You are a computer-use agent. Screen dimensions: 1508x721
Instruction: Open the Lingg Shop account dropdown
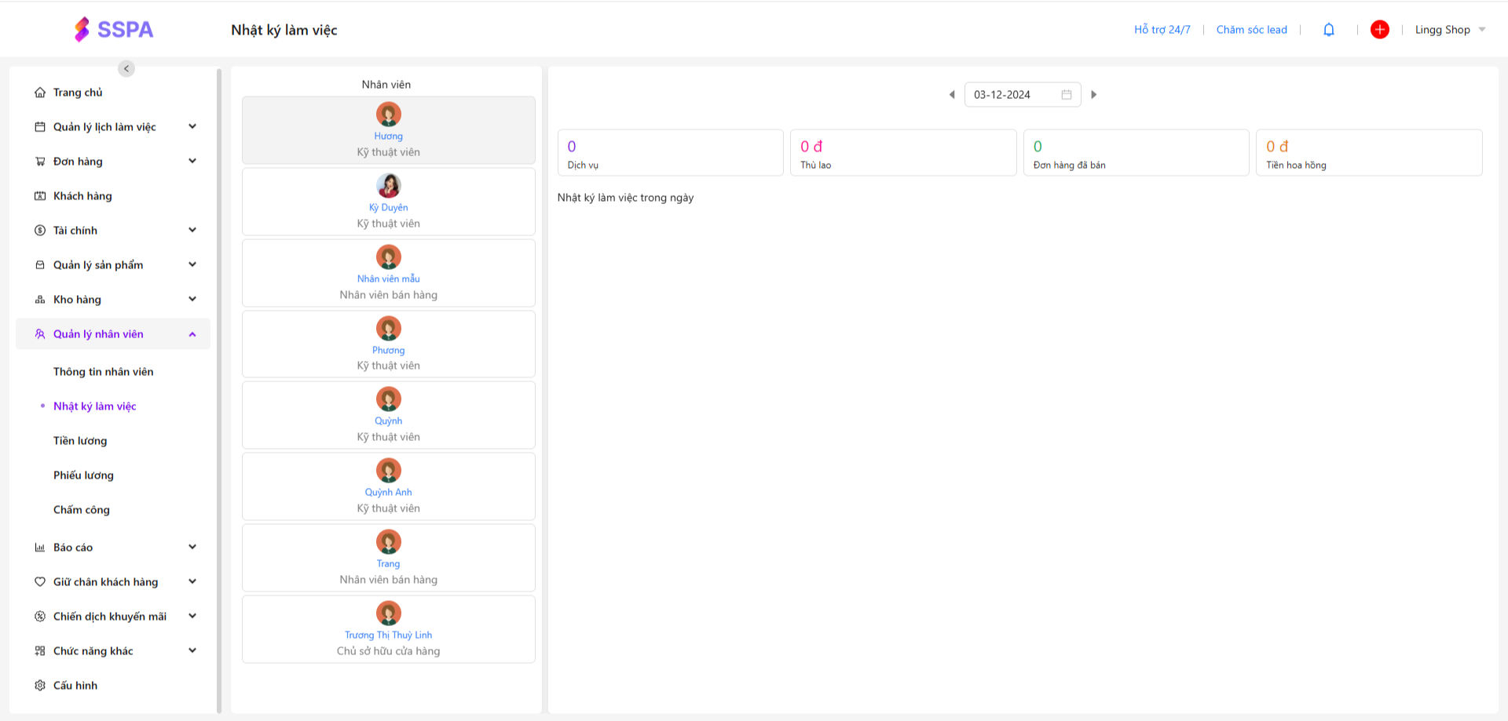[x=1450, y=30]
